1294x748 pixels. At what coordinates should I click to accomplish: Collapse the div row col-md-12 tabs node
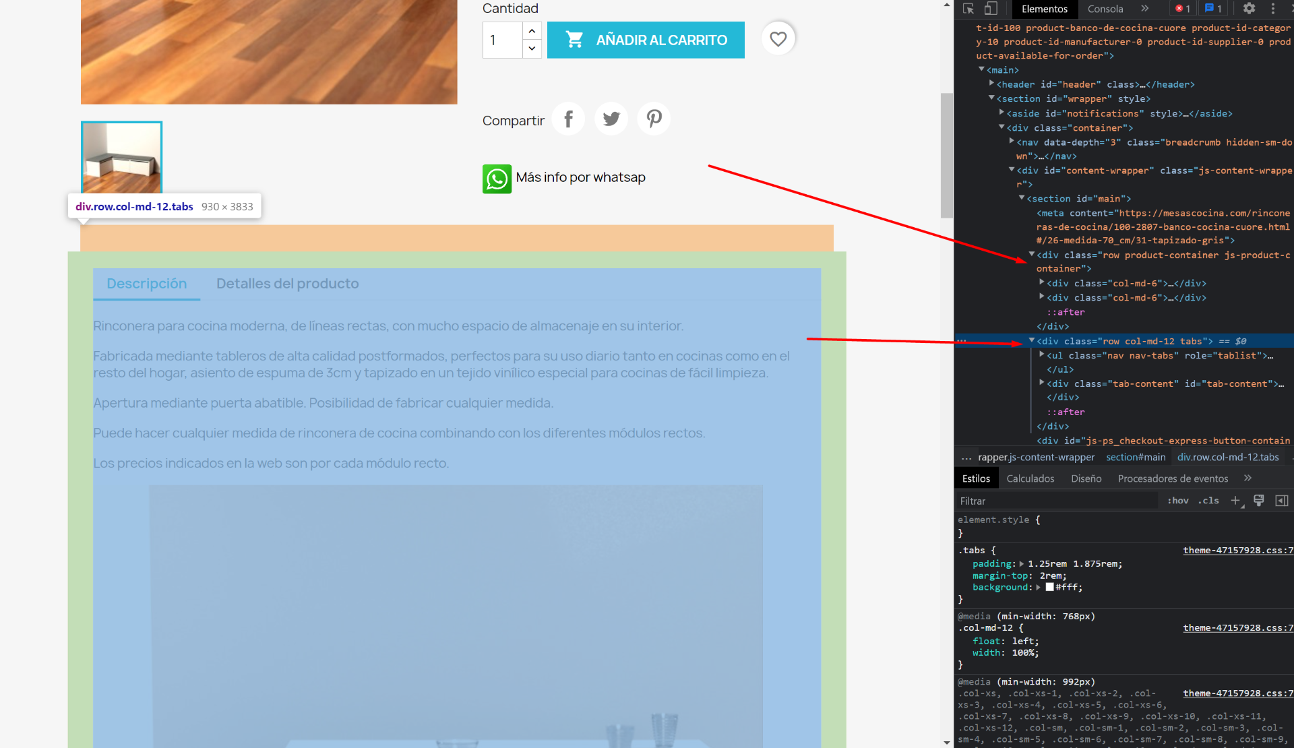pyautogui.click(x=1031, y=341)
